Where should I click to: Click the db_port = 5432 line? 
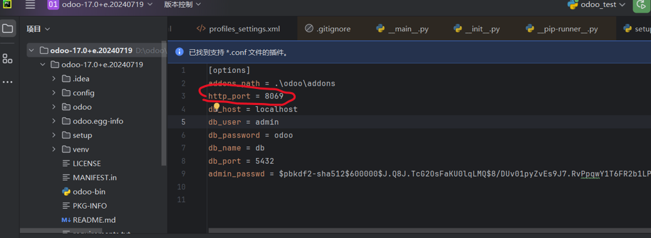[x=241, y=161]
